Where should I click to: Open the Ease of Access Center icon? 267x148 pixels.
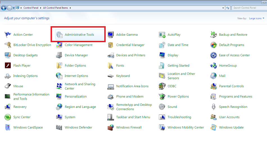pos(214,55)
